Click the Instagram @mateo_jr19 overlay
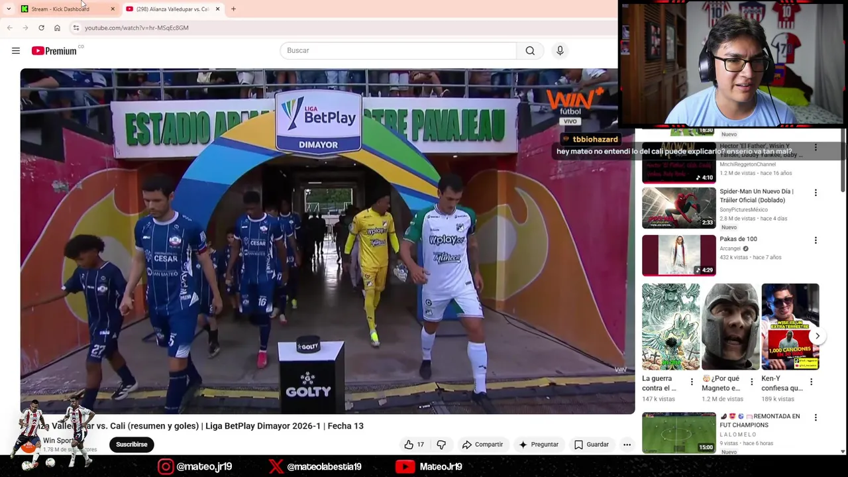 pos(195,466)
